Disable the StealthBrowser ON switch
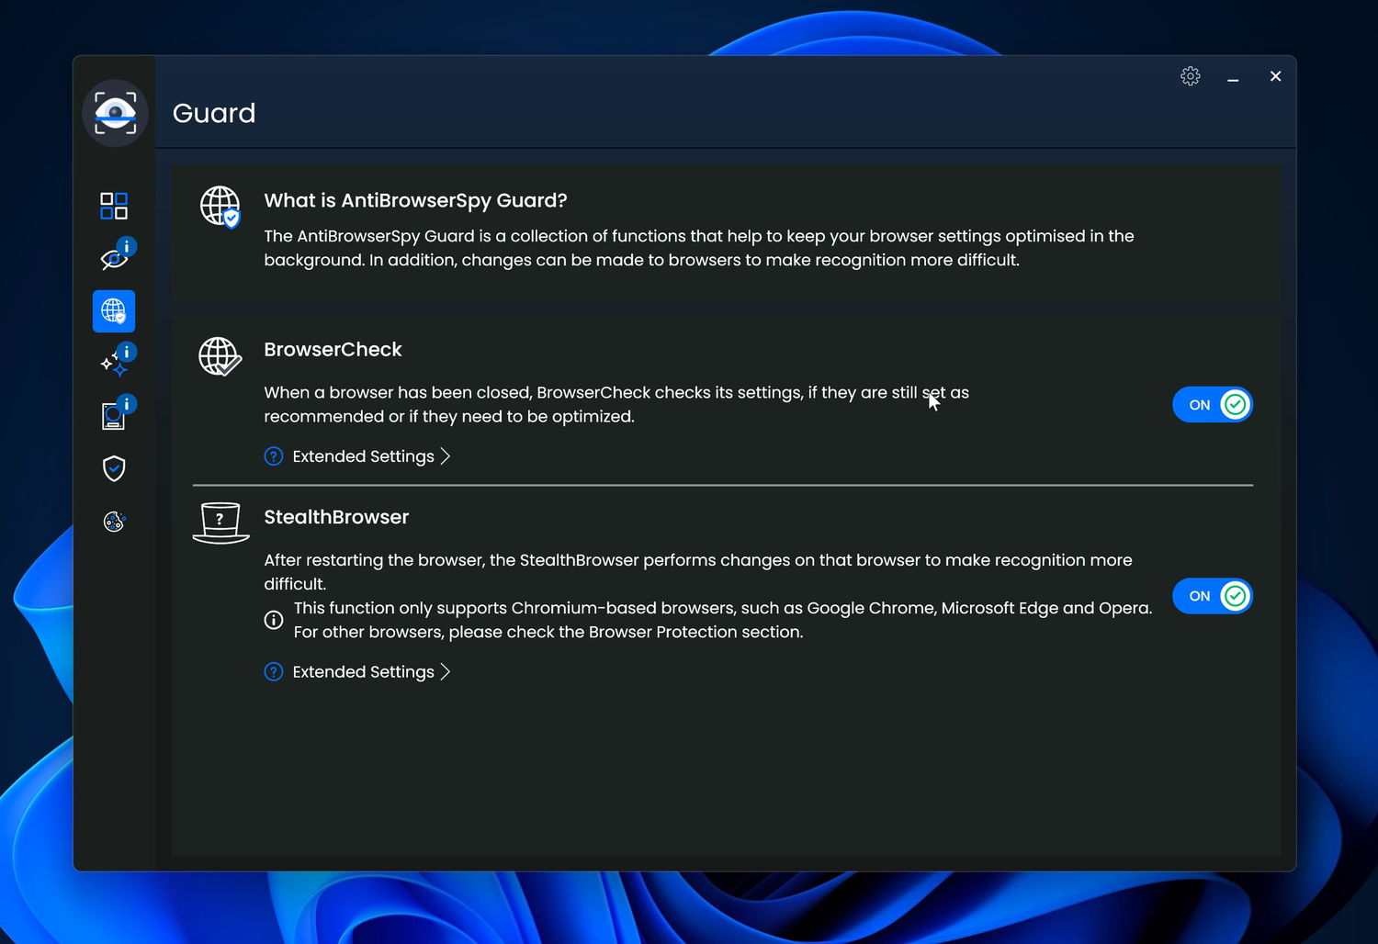Screen dimensions: 1378x944 tap(1213, 596)
